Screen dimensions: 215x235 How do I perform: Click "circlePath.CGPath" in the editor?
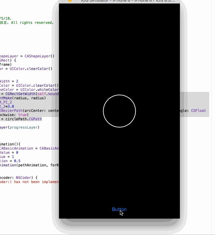pyautogui.click(x=24, y=119)
